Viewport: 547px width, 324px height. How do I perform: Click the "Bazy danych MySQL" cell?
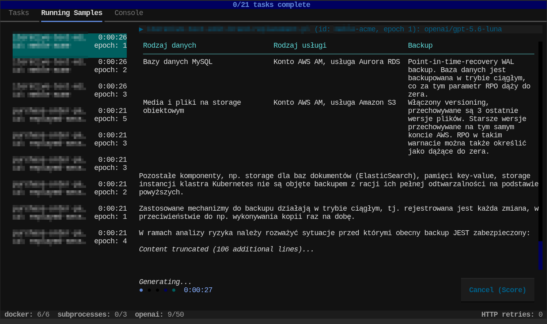pos(178,62)
